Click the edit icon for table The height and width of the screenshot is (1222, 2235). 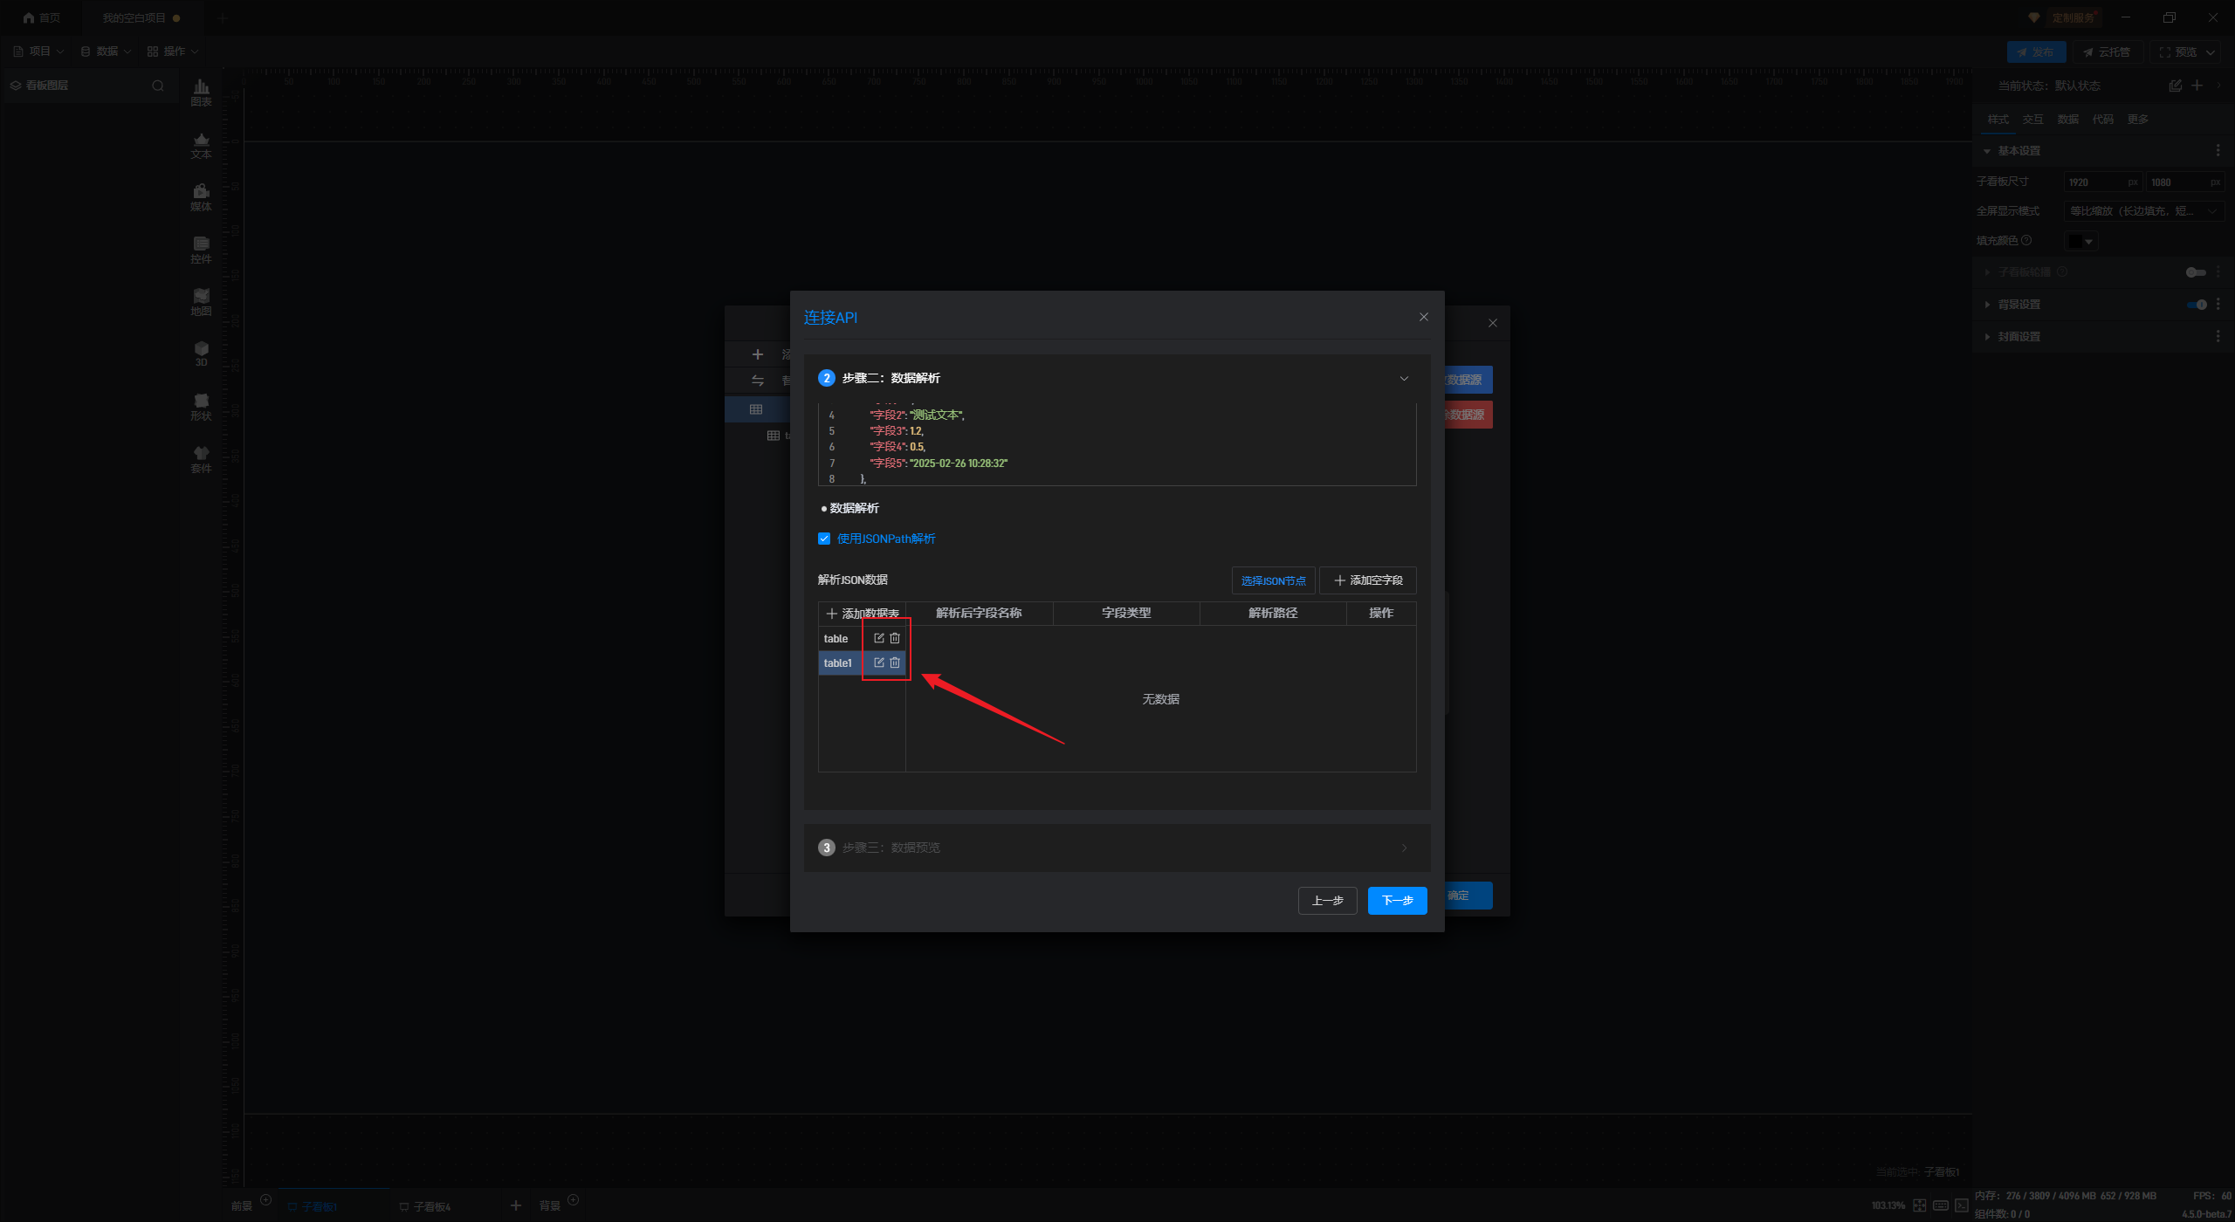click(879, 638)
